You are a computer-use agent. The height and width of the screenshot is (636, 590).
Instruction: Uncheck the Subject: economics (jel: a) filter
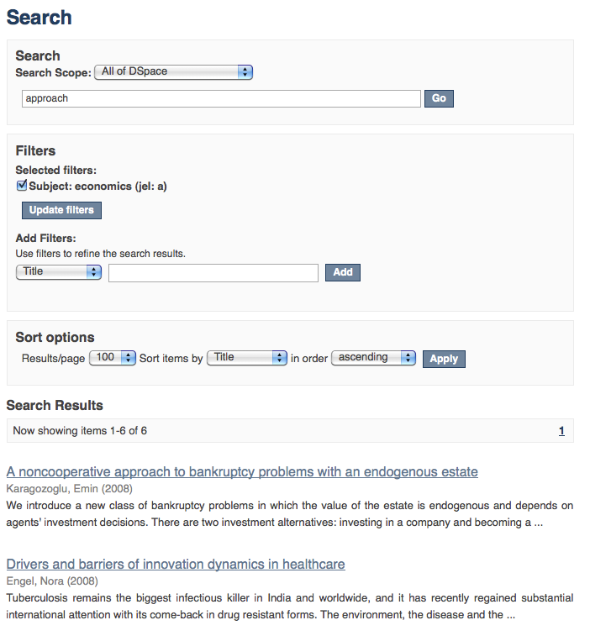point(22,186)
